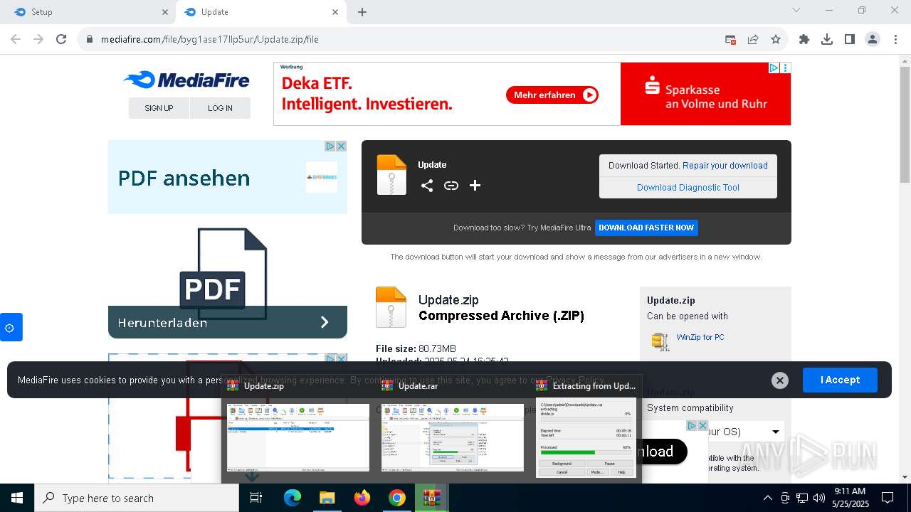This screenshot has height=512, width=911.
Task: Click the address bar URL
Action: pos(209,40)
